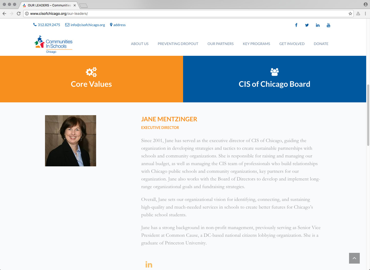Reload the page using the refresh icon

click(x=19, y=14)
